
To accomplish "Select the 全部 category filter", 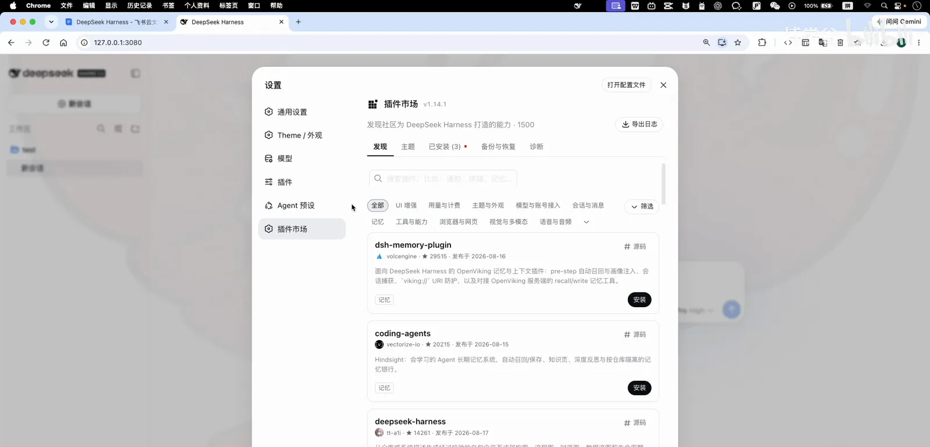I will pos(378,206).
